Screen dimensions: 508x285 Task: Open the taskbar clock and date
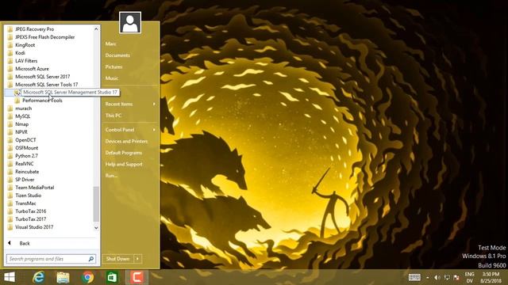491,277
